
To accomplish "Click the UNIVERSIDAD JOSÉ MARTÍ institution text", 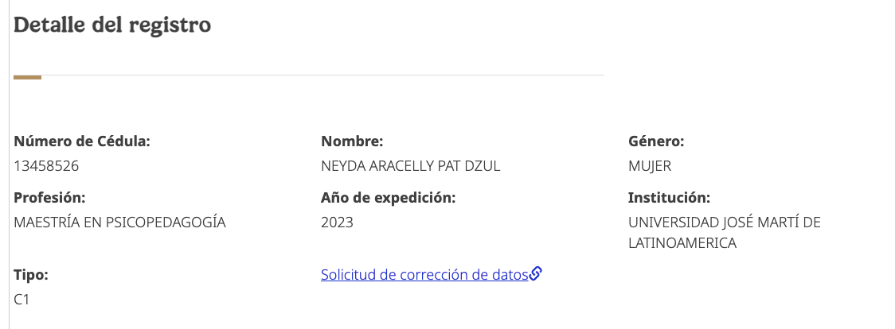I will [x=724, y=223].
